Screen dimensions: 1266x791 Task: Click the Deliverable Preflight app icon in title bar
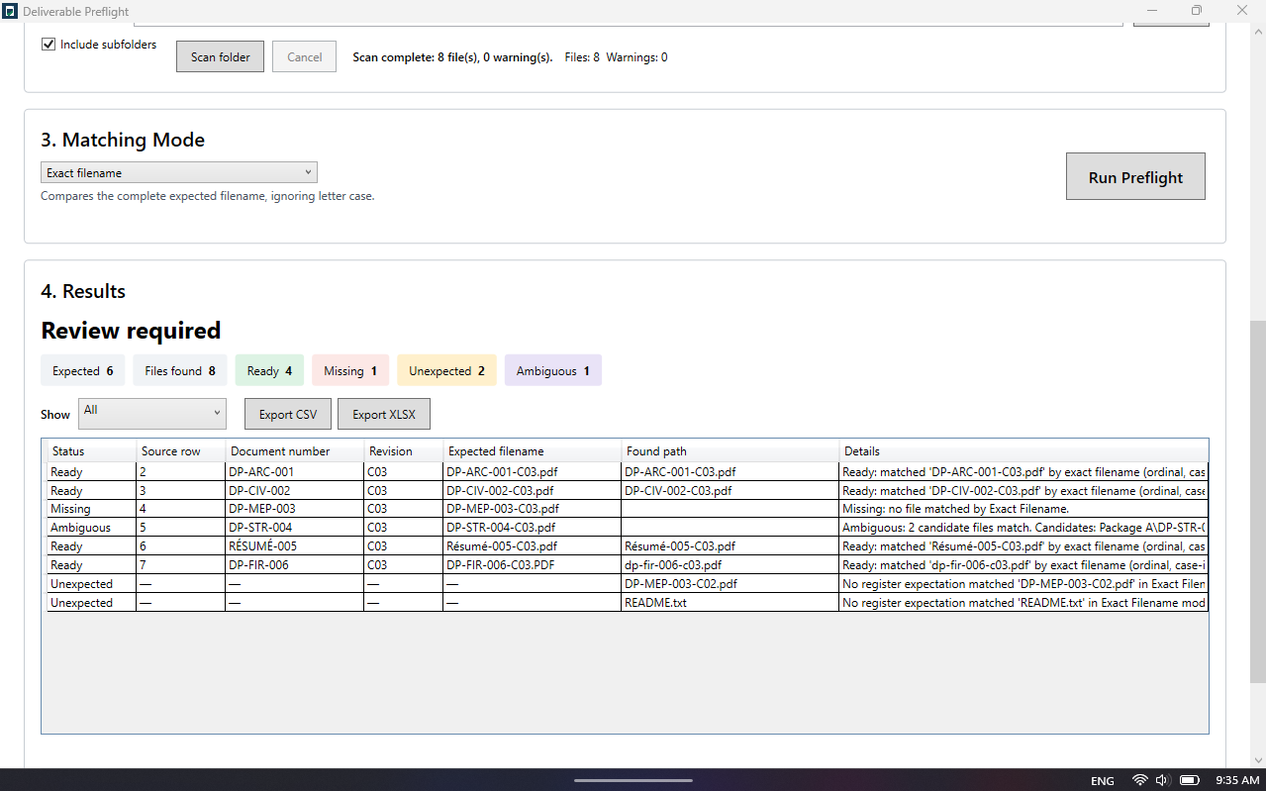coord(10,11)
